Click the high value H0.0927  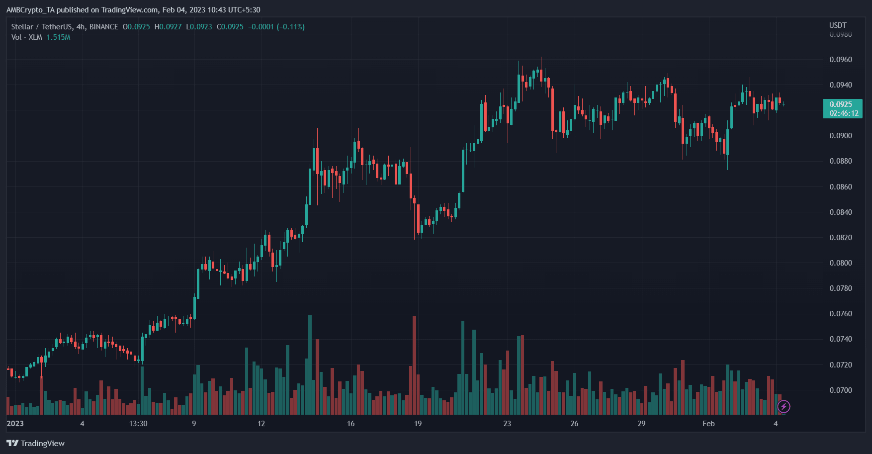coord(168,27)
